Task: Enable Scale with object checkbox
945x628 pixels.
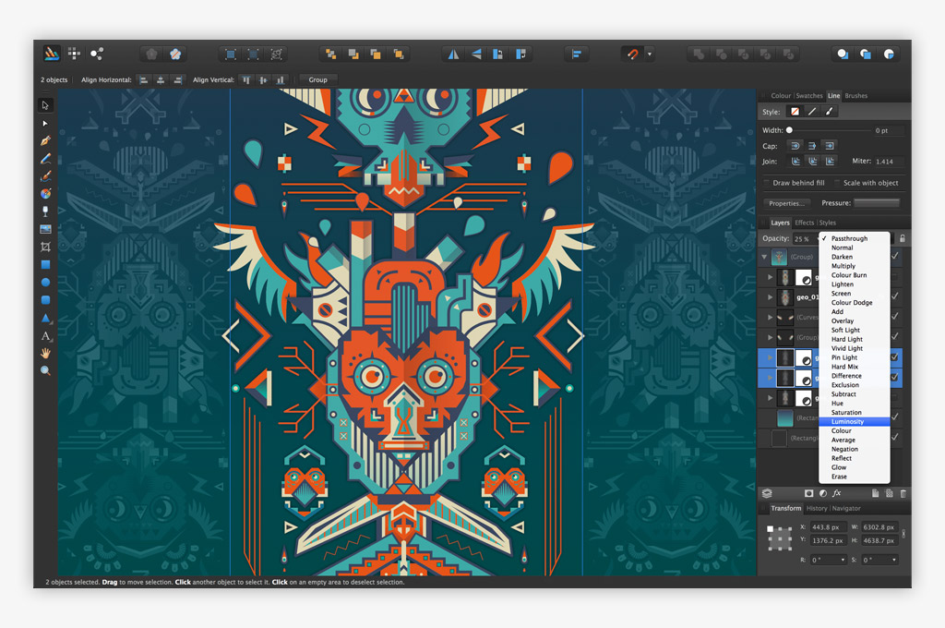Action: point(837,183)
